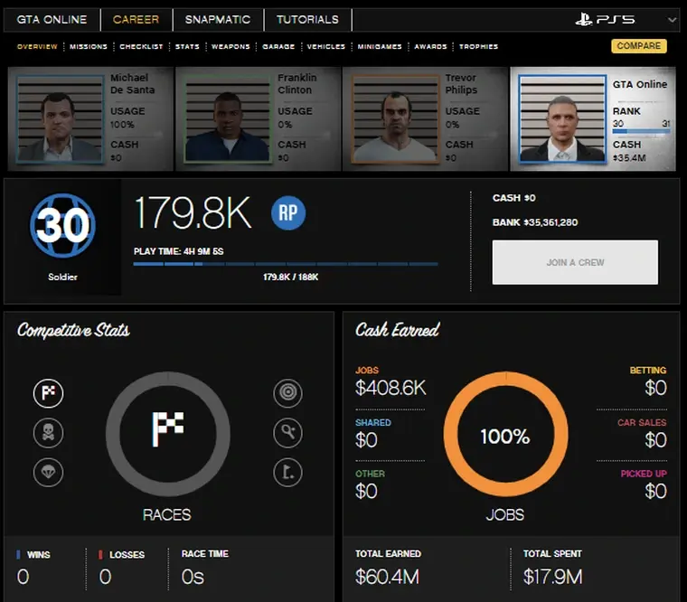The width and height of the screenshot is (687, 602).
Task: Expand the PS5 platform dropdown arrow
Action: pos(672,20)
